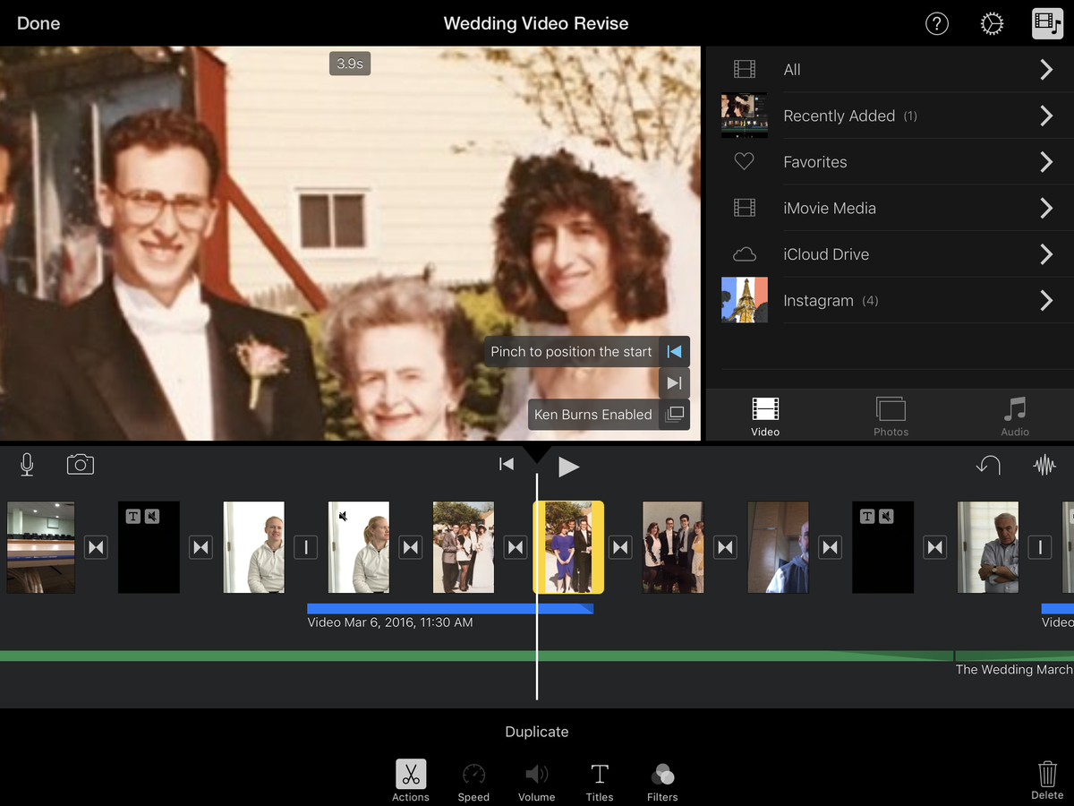The image size is (1074, 806).
Task: Edit transition after second black title clip
Action: (935, 547)
